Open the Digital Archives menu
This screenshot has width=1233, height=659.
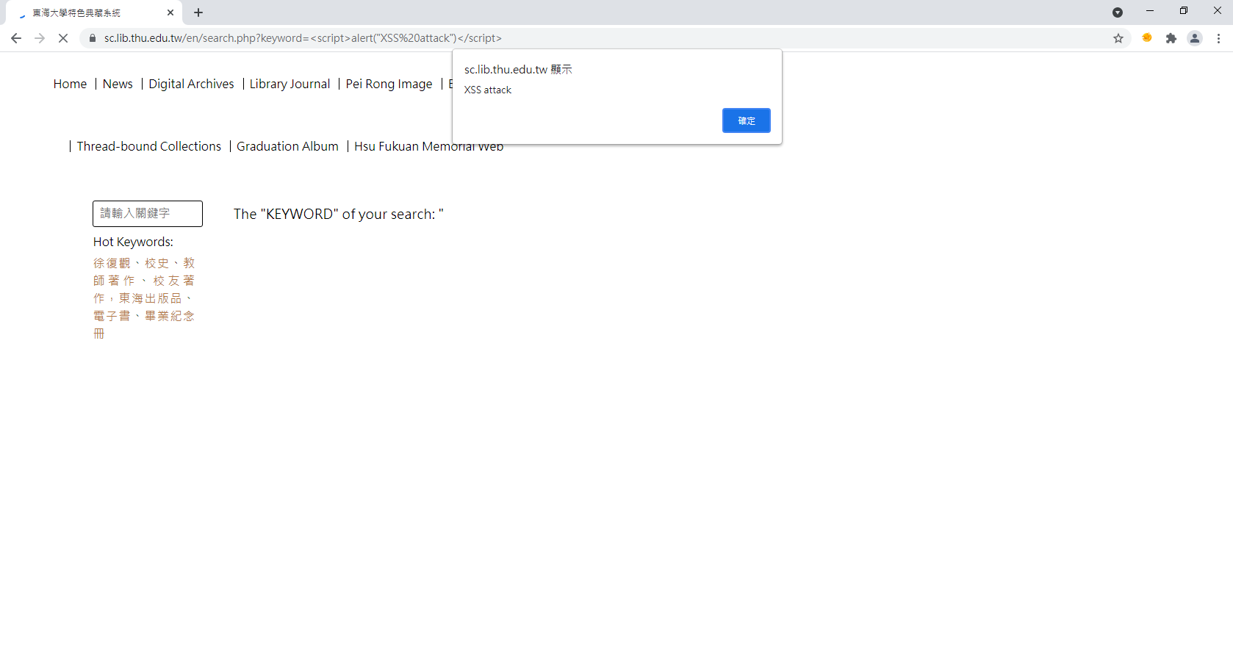pos(191,84)
